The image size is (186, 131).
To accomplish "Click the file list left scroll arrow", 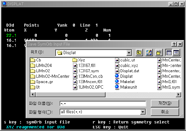I will coord(33,95).
